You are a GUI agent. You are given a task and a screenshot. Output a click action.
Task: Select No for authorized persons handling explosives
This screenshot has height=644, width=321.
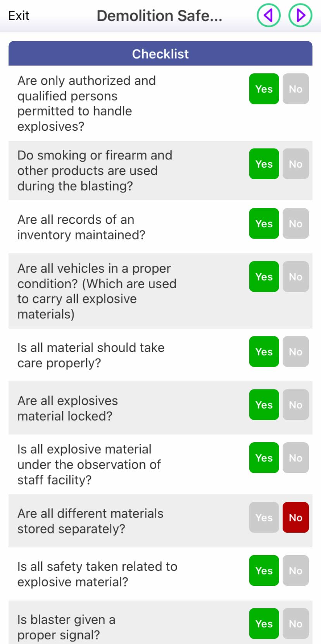295,89
